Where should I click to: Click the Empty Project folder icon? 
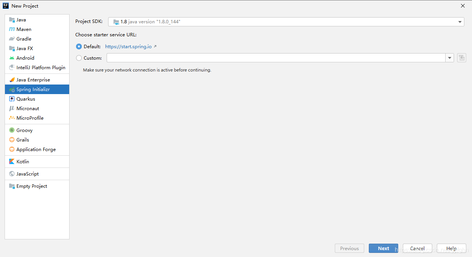pyautogui.click(x=12, y=186)
